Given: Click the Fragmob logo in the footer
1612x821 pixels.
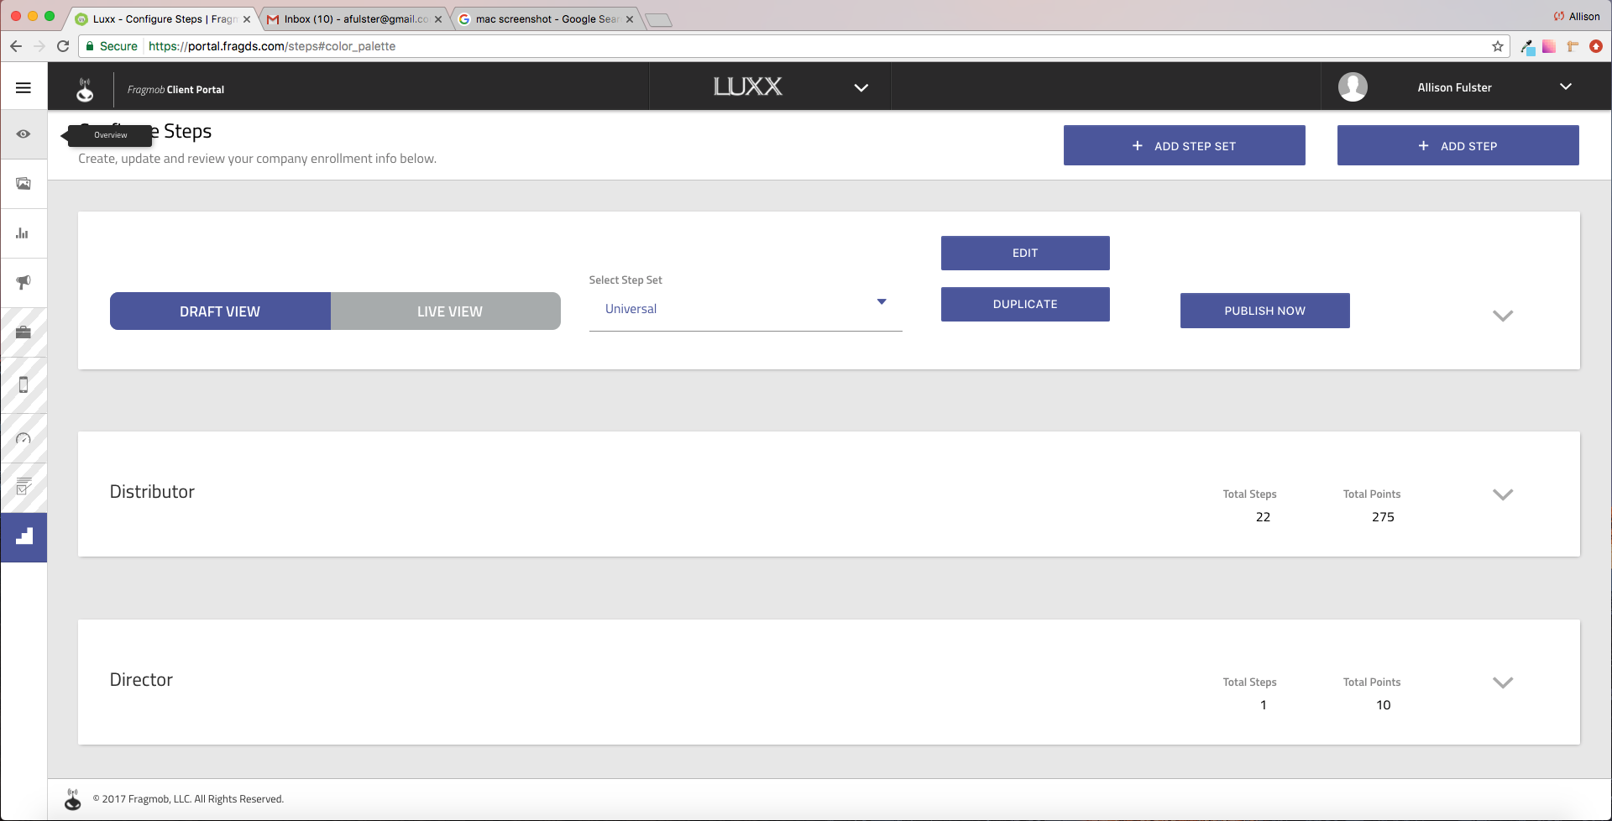Looking at the screenshot, I should [x=73, y=799].
